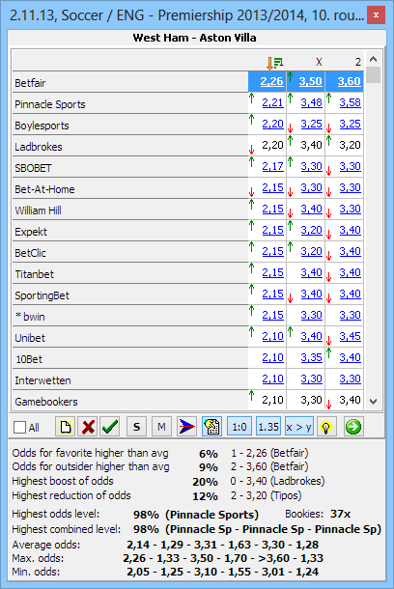This screenshot has width=394, height=589.
Task: Click the 2 column header
Action: (358, 62)
